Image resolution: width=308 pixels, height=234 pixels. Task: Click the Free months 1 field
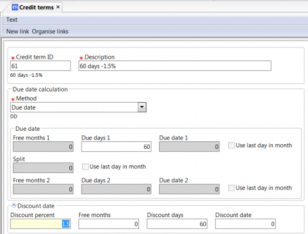43,147
